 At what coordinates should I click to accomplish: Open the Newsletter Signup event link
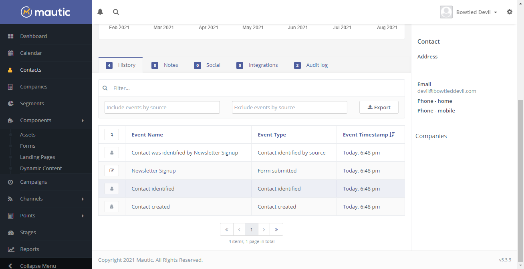pos(153,171)
